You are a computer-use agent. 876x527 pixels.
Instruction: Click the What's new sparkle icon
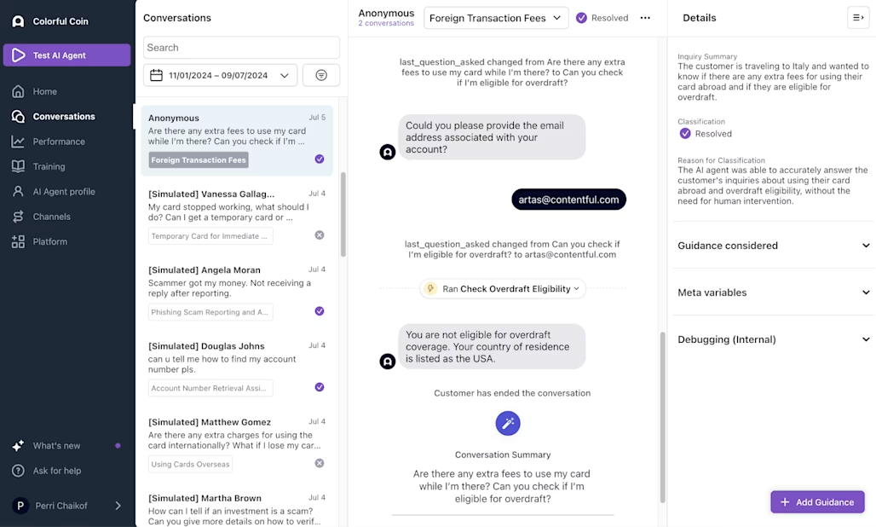pos(18,445)
